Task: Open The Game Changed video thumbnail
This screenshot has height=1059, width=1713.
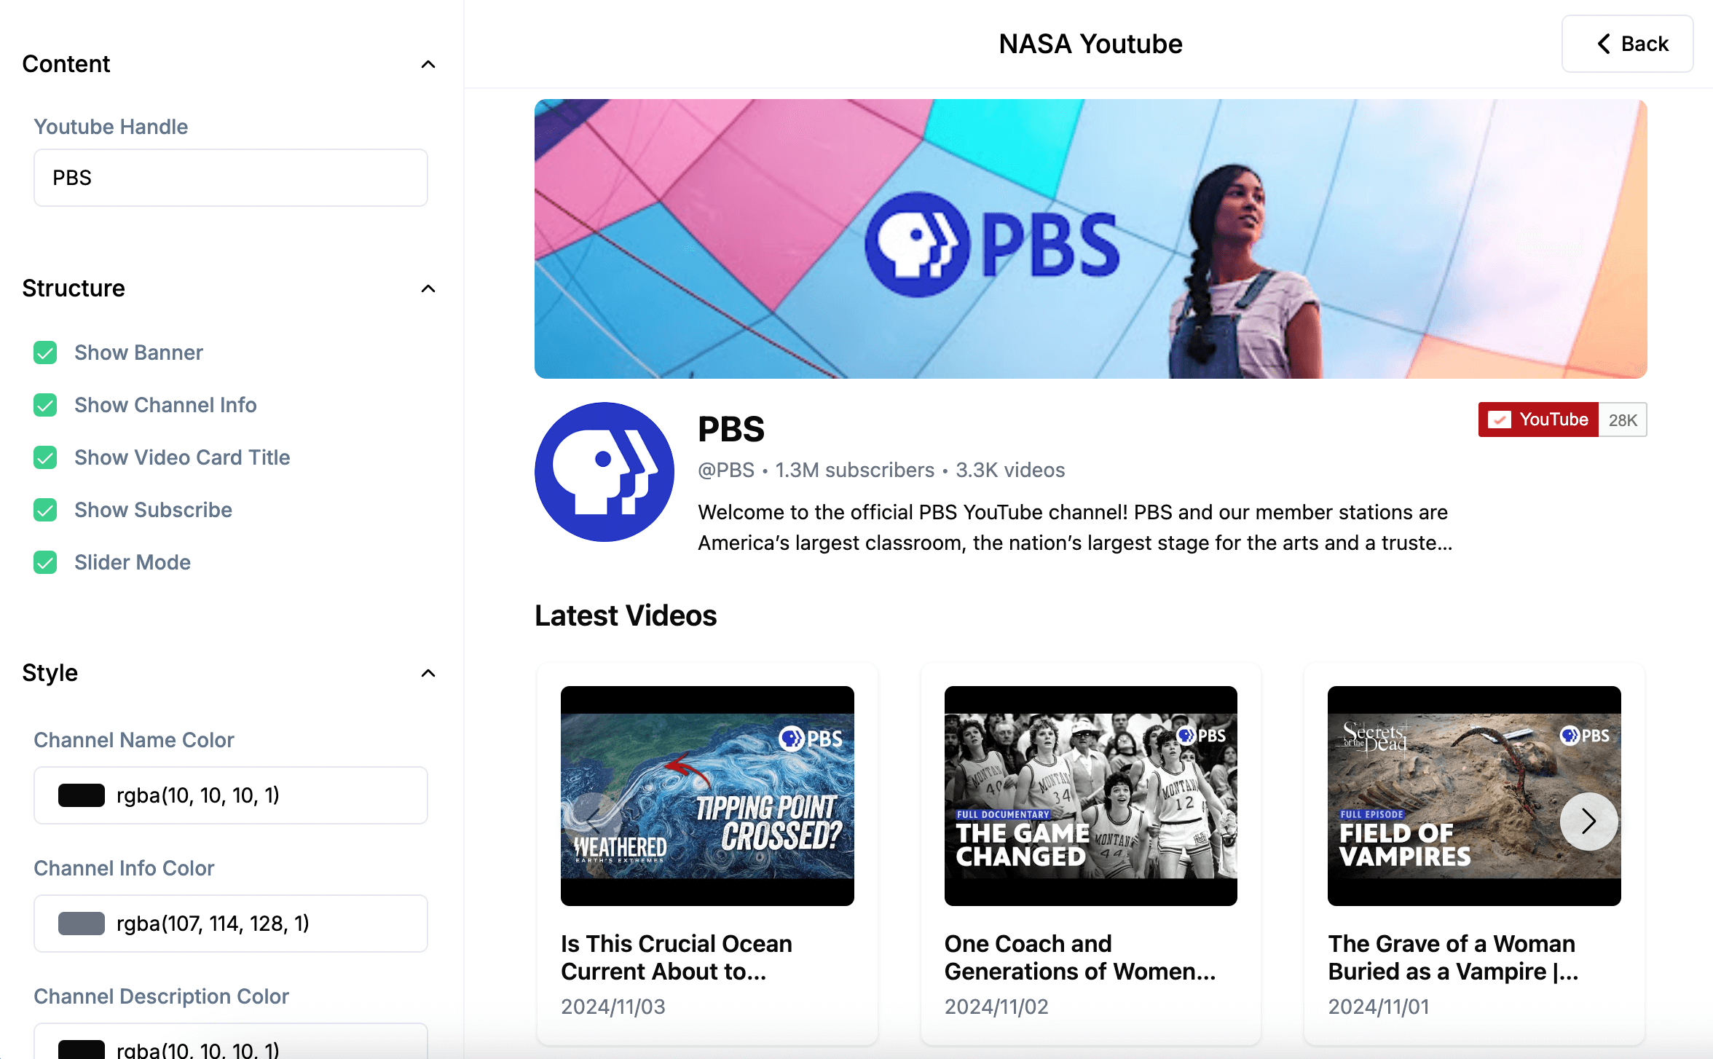Action: tap(1091, 796)
